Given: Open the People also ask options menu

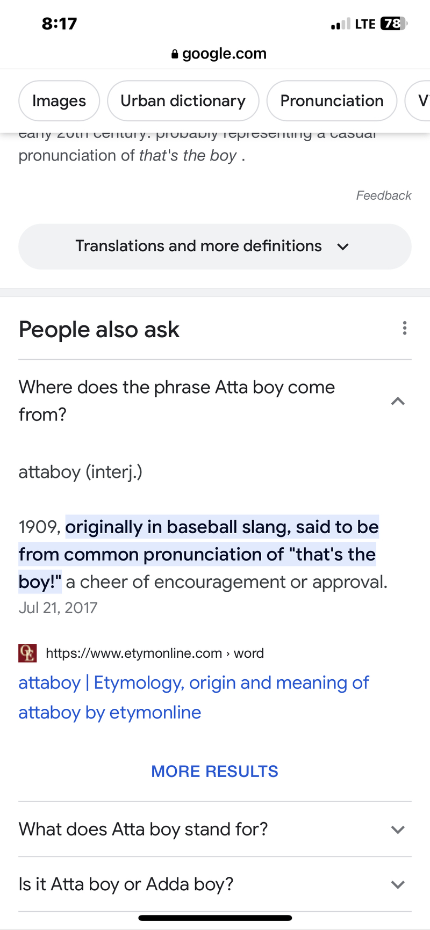Looking at the screenshot, I should (x=404, y=328).
